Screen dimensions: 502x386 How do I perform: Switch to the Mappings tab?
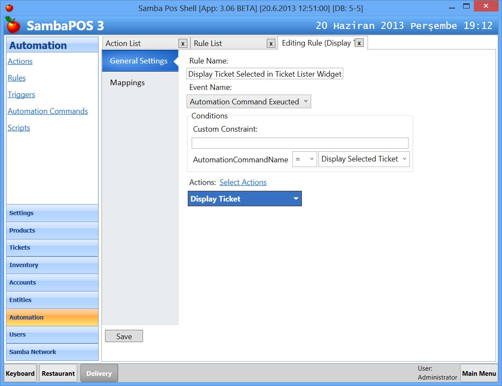tap(127, 83)
